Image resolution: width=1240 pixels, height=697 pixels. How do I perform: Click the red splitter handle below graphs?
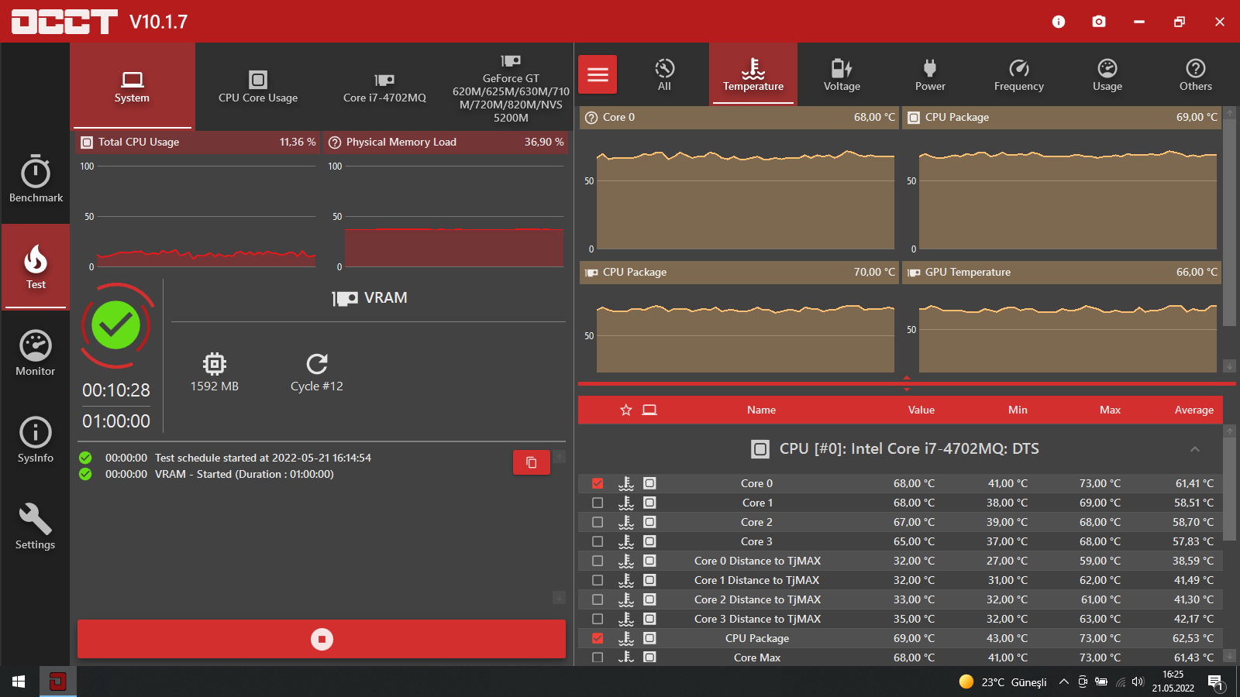coord(907,384)
